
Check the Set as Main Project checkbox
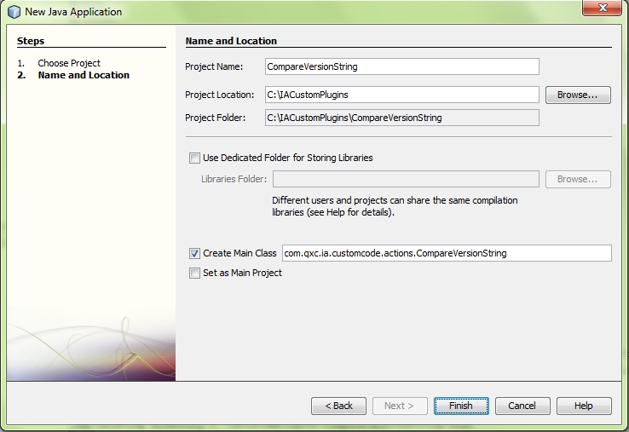pyautogui.click(x=194, y=274)
